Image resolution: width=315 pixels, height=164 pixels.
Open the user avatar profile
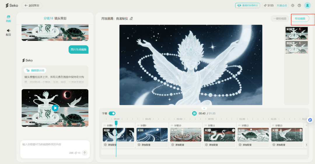307,6
